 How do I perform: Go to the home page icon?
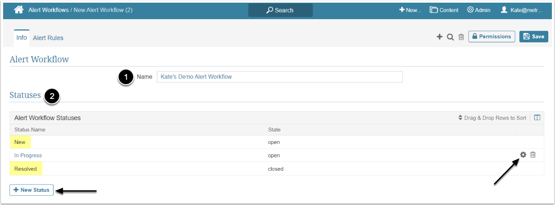coord(18,9)
